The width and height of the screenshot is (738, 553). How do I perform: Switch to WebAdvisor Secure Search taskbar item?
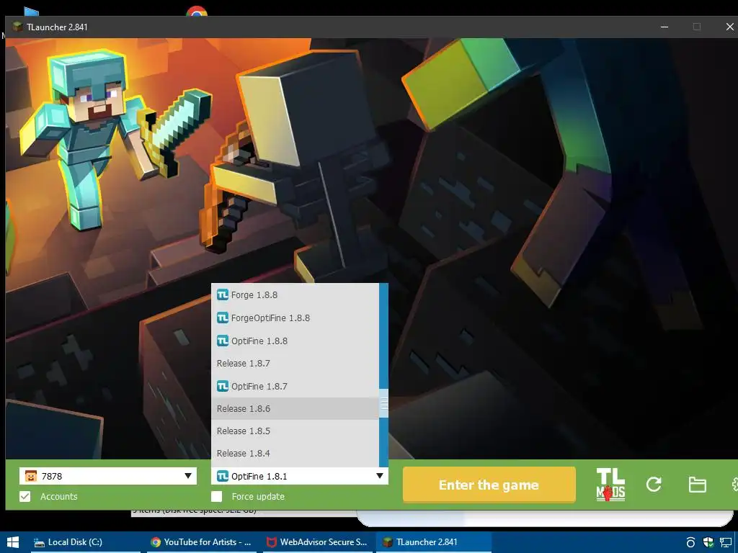click(x=317, y=542)
